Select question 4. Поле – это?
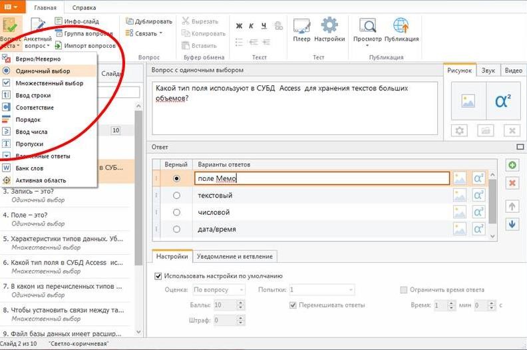This screenshot has width=527, height=350. [x=65, y=219]
